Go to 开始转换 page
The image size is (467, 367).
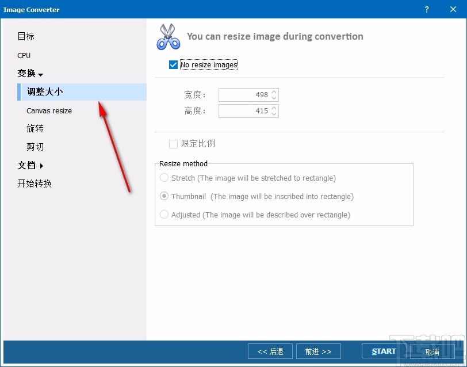[x=35, y=183]
